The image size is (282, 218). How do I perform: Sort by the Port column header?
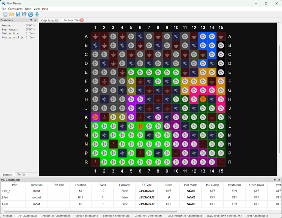click(x=15, y=185)
